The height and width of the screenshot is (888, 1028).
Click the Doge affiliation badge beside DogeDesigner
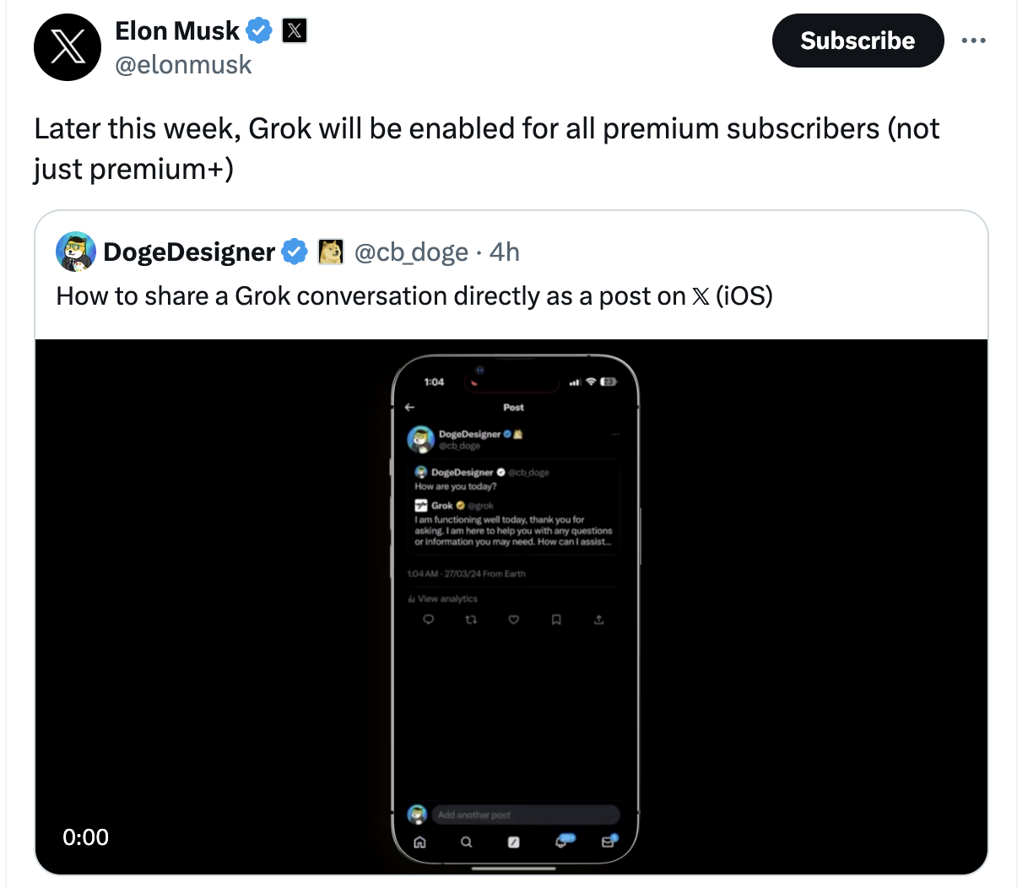[331, 252]
